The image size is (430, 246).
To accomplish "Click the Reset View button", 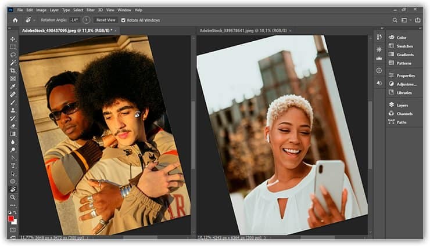I will click(x=106, y=20).
